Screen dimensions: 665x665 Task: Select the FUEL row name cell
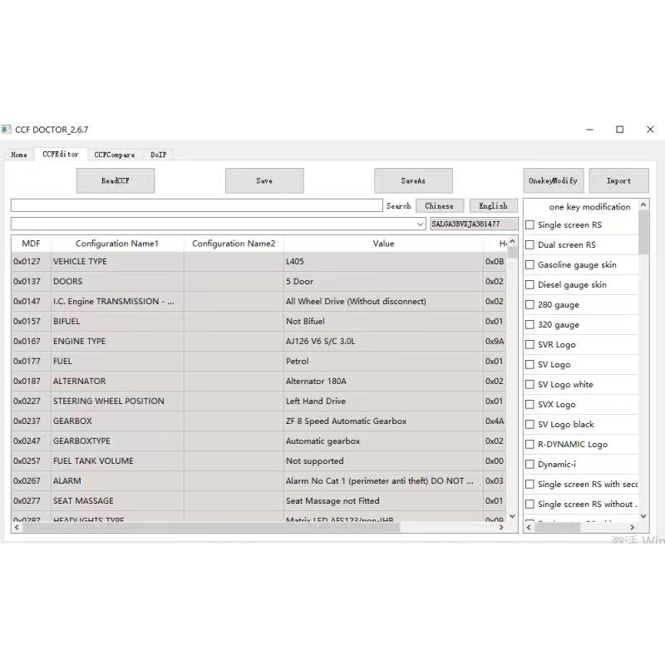[117, 361]
